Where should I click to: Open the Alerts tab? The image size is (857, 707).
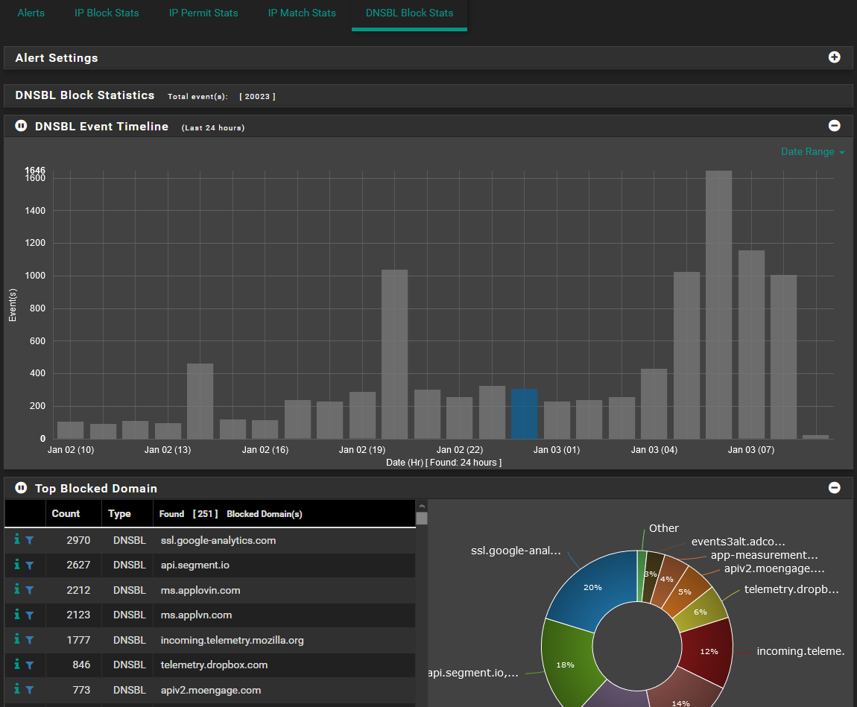[31, 13]
